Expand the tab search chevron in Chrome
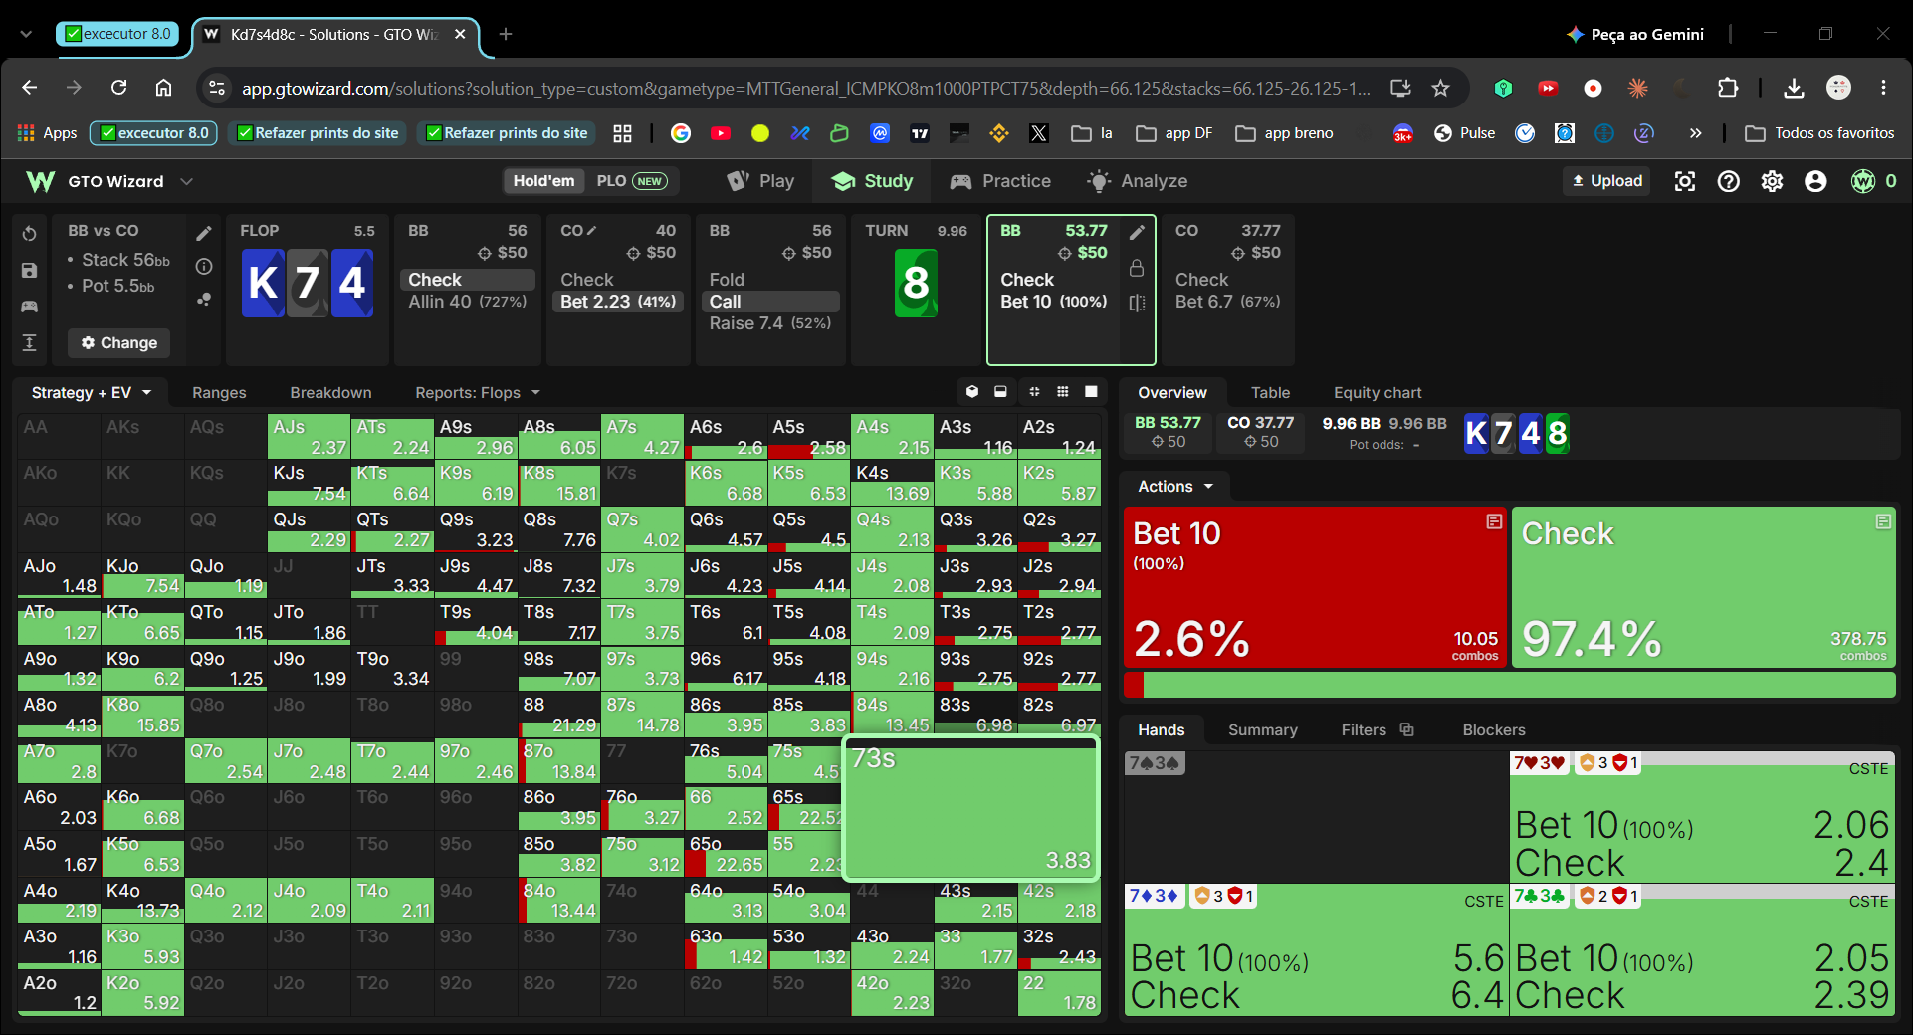The height and width of the screenshot is (1035, 1913). point(26,34)
